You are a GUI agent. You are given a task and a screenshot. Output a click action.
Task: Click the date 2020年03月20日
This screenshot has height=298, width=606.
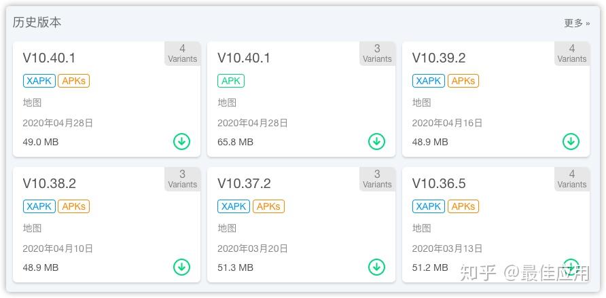coord(253,248)
